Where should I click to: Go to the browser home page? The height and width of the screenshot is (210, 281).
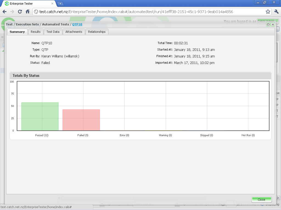[27, 12]
